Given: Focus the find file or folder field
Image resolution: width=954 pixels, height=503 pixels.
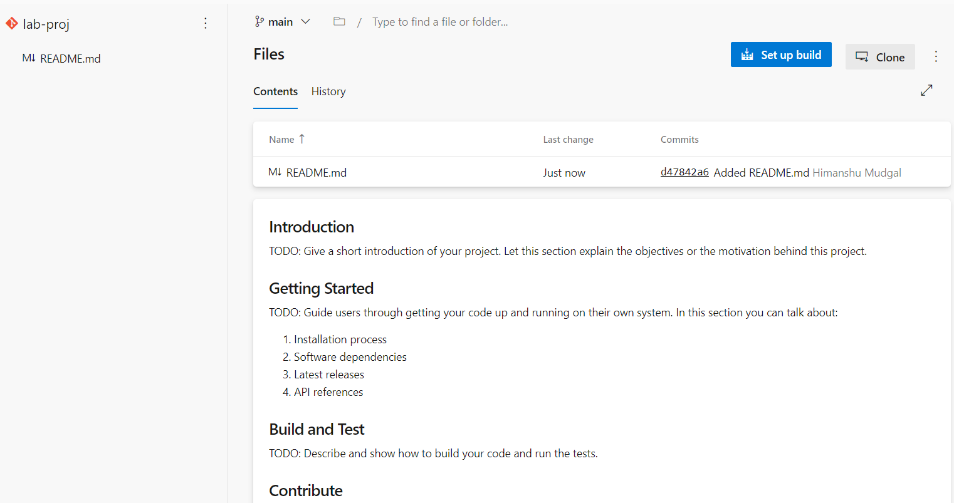Looking at the screenshot, I should pos(440,22).
